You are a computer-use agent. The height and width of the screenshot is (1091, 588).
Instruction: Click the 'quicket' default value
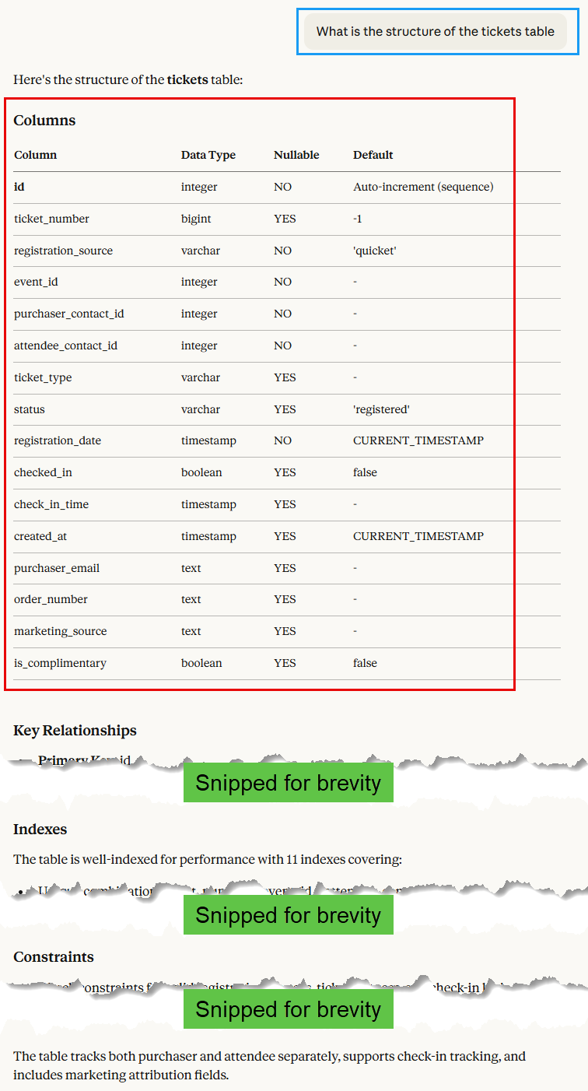point(375,251)
